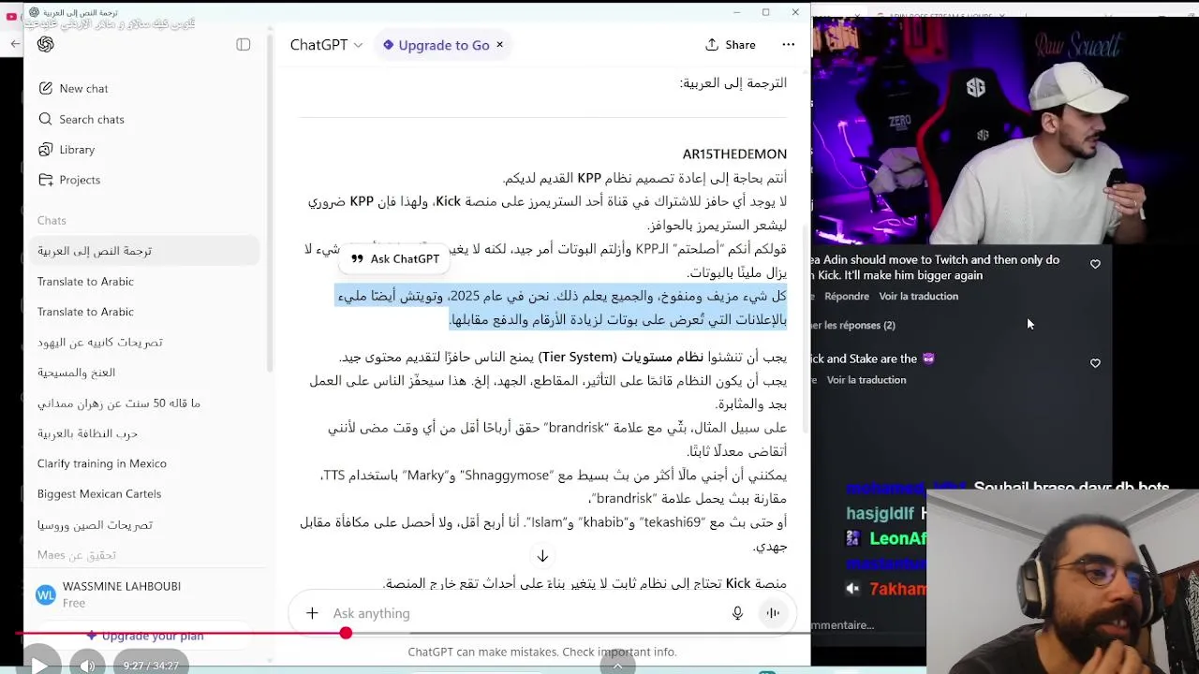The width and height of the screenshot is (1199, 674).
Task: Click the commentaire field under video
Action: click(843, 624)
